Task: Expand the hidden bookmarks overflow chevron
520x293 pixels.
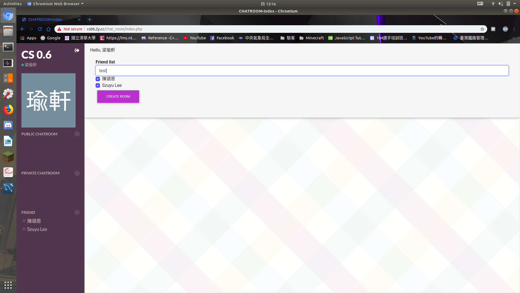Action: [x=514, y=38]
